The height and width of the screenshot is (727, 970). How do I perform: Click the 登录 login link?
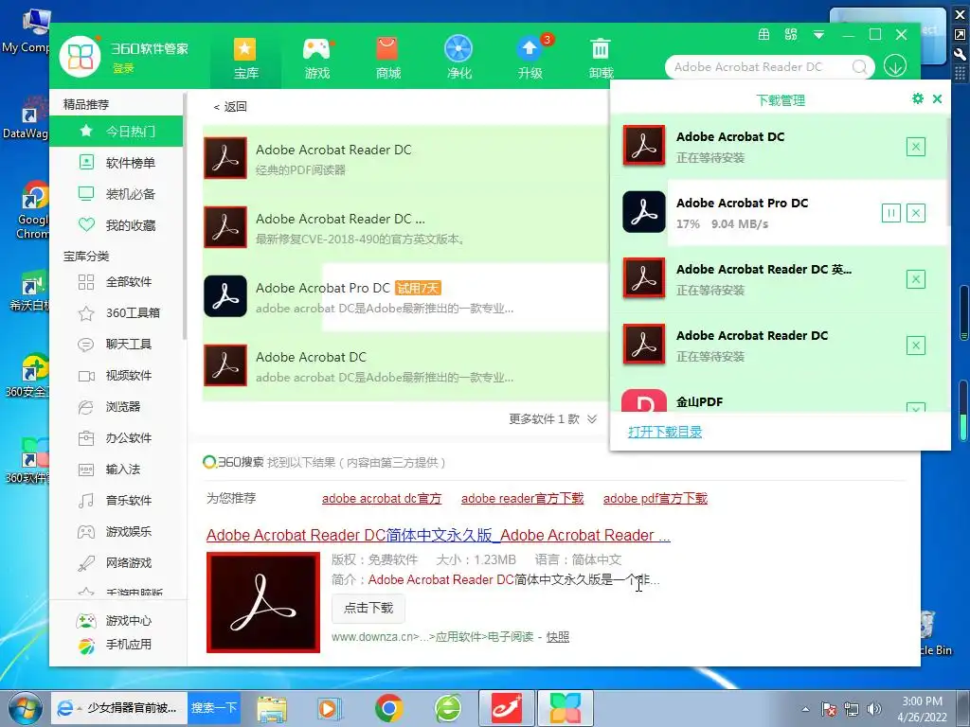pyautogui.click(x=123, y=68)
